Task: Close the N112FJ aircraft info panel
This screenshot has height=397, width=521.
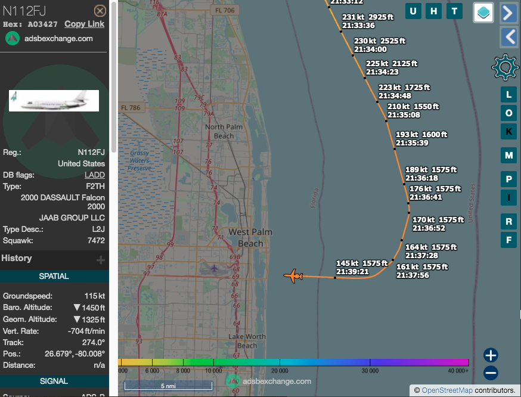Action: click(100, 11)
